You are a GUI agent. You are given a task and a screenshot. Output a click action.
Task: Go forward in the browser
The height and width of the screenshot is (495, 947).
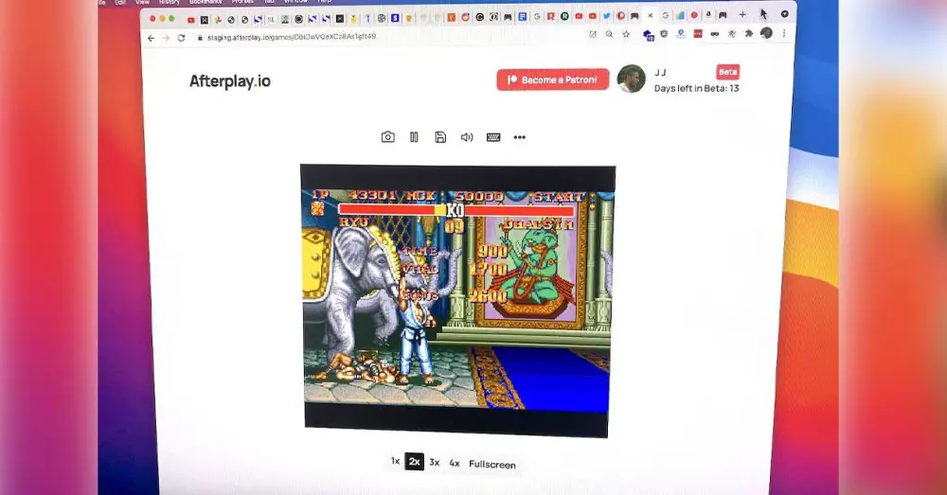pos(166,38)
